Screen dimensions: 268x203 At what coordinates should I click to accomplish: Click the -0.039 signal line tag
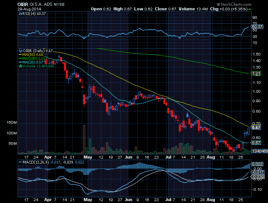257,177
